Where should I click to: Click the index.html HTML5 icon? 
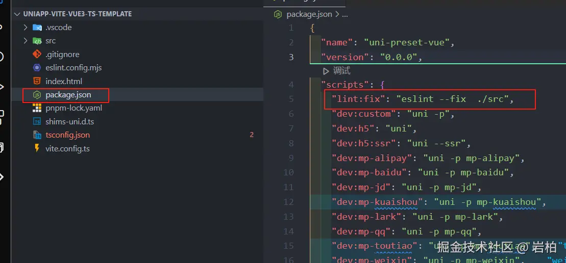[37, 82]
